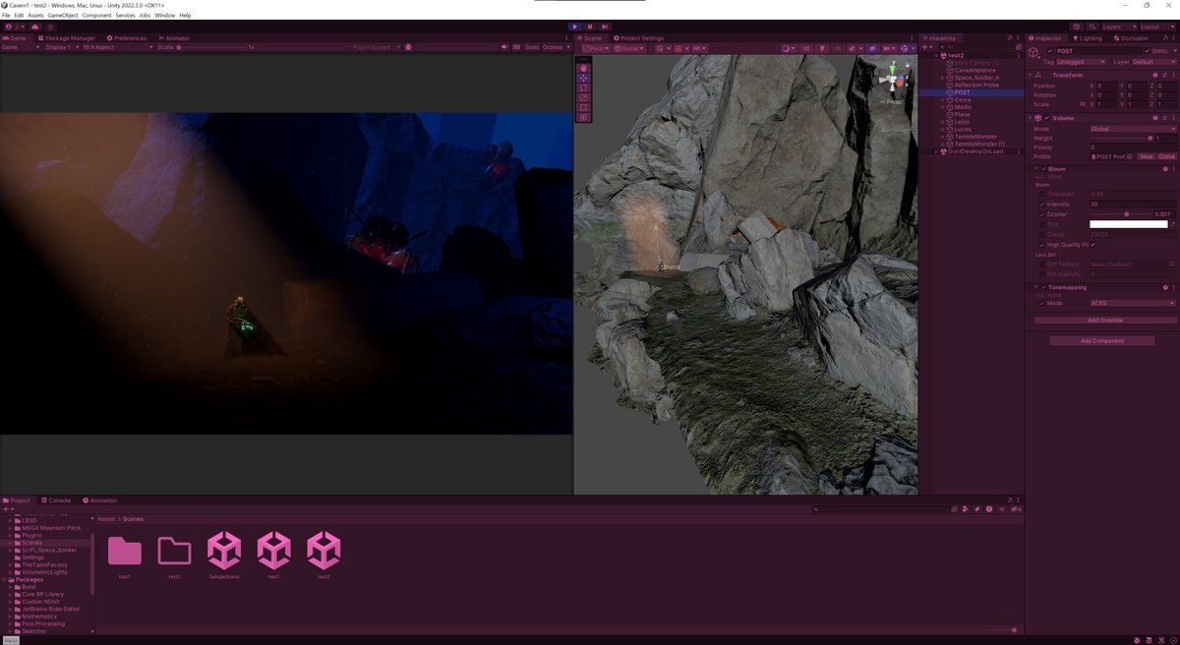Click the grid snapping toolbar icon
Viewport: 1180px width, 645px height.
point(678,47)
